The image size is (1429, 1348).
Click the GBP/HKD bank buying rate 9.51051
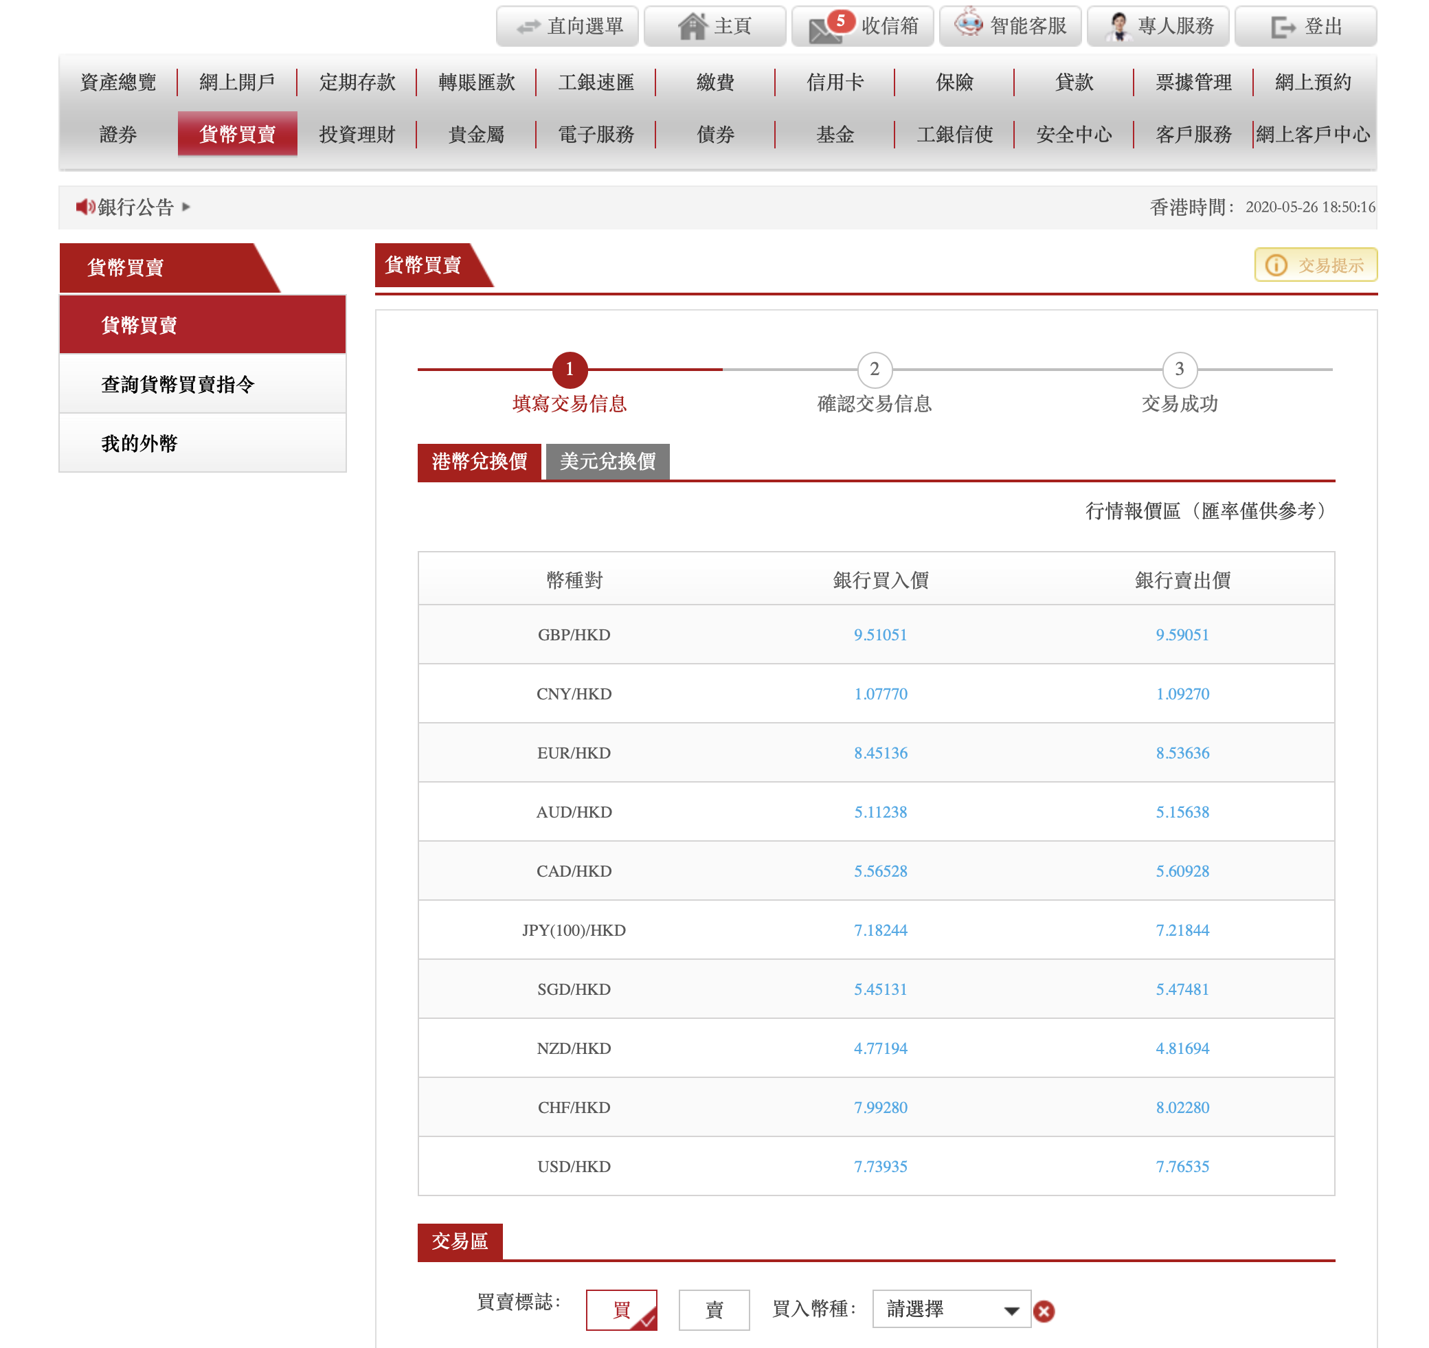880,635
